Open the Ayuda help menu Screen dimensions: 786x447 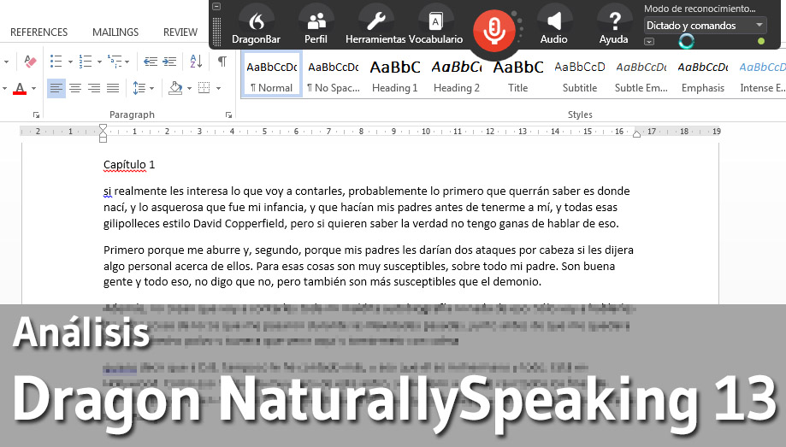[x=613, y=26]
